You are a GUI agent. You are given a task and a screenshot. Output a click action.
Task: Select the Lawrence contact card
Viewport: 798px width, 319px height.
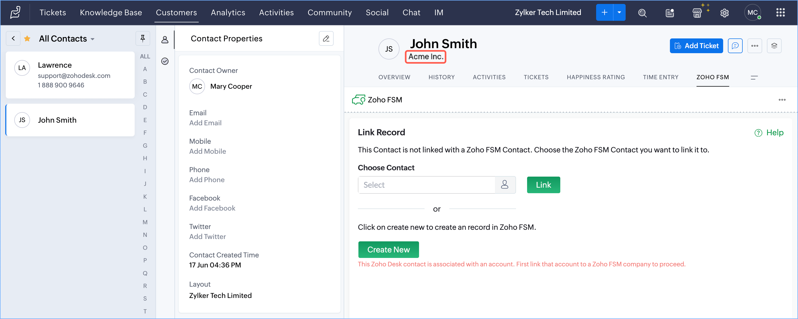coord(70,75)
